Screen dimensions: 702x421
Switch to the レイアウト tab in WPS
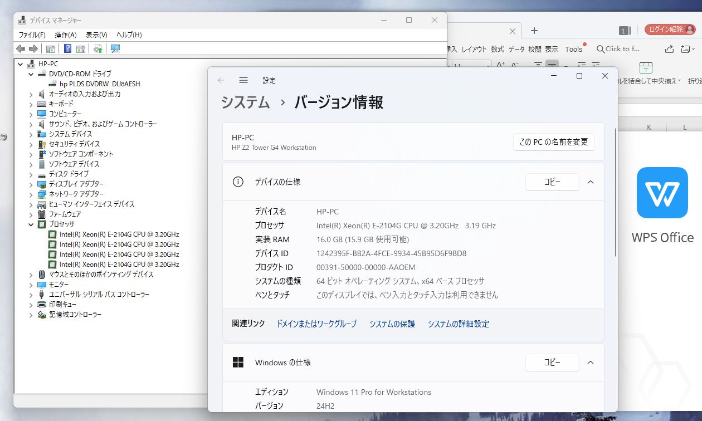[x=474, y=49]
